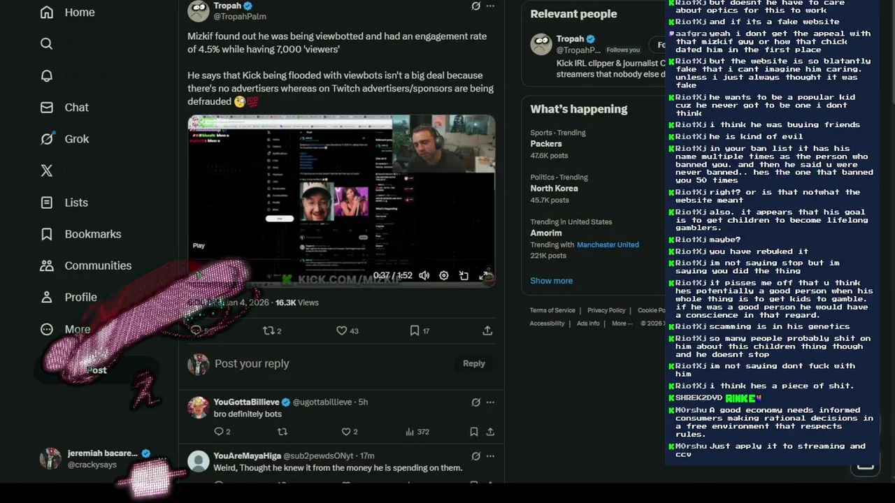Open the Communities label in the sidebar
This screenshot has width=895, height=503.
tap(98, 265)
